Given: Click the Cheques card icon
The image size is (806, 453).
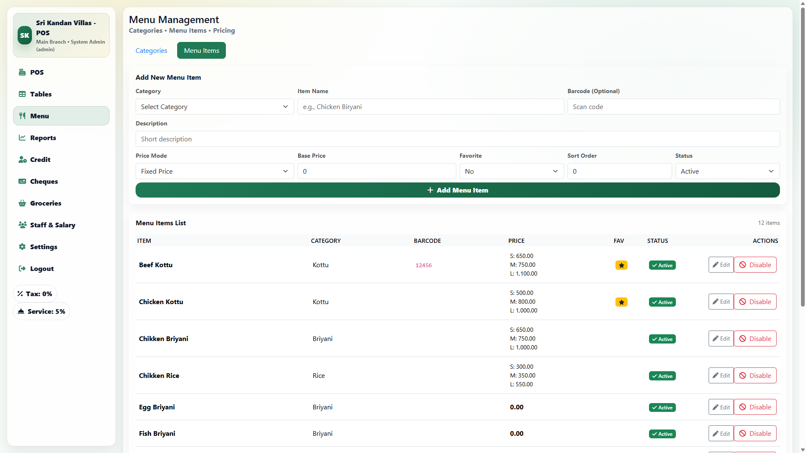Looking at the screenshot, I should click(x=22, y=181).
